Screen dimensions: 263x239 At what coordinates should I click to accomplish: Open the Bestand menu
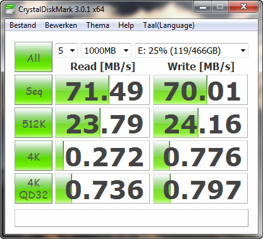click(x=23, y=25)
